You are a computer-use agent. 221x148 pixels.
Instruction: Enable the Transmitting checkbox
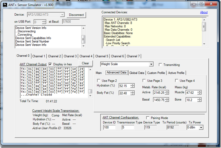161,65
